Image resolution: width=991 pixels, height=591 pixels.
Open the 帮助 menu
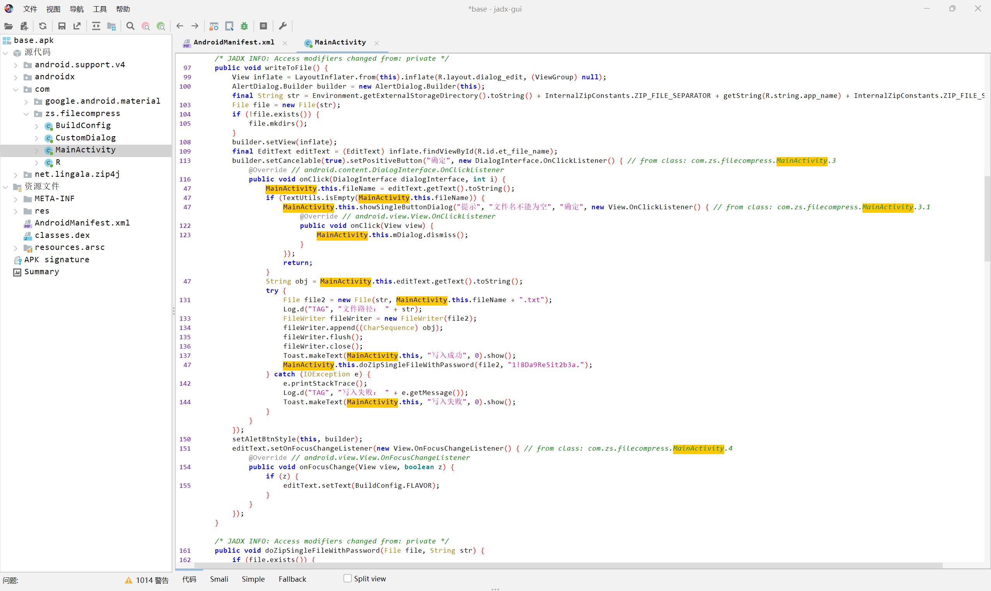[123, 9]
